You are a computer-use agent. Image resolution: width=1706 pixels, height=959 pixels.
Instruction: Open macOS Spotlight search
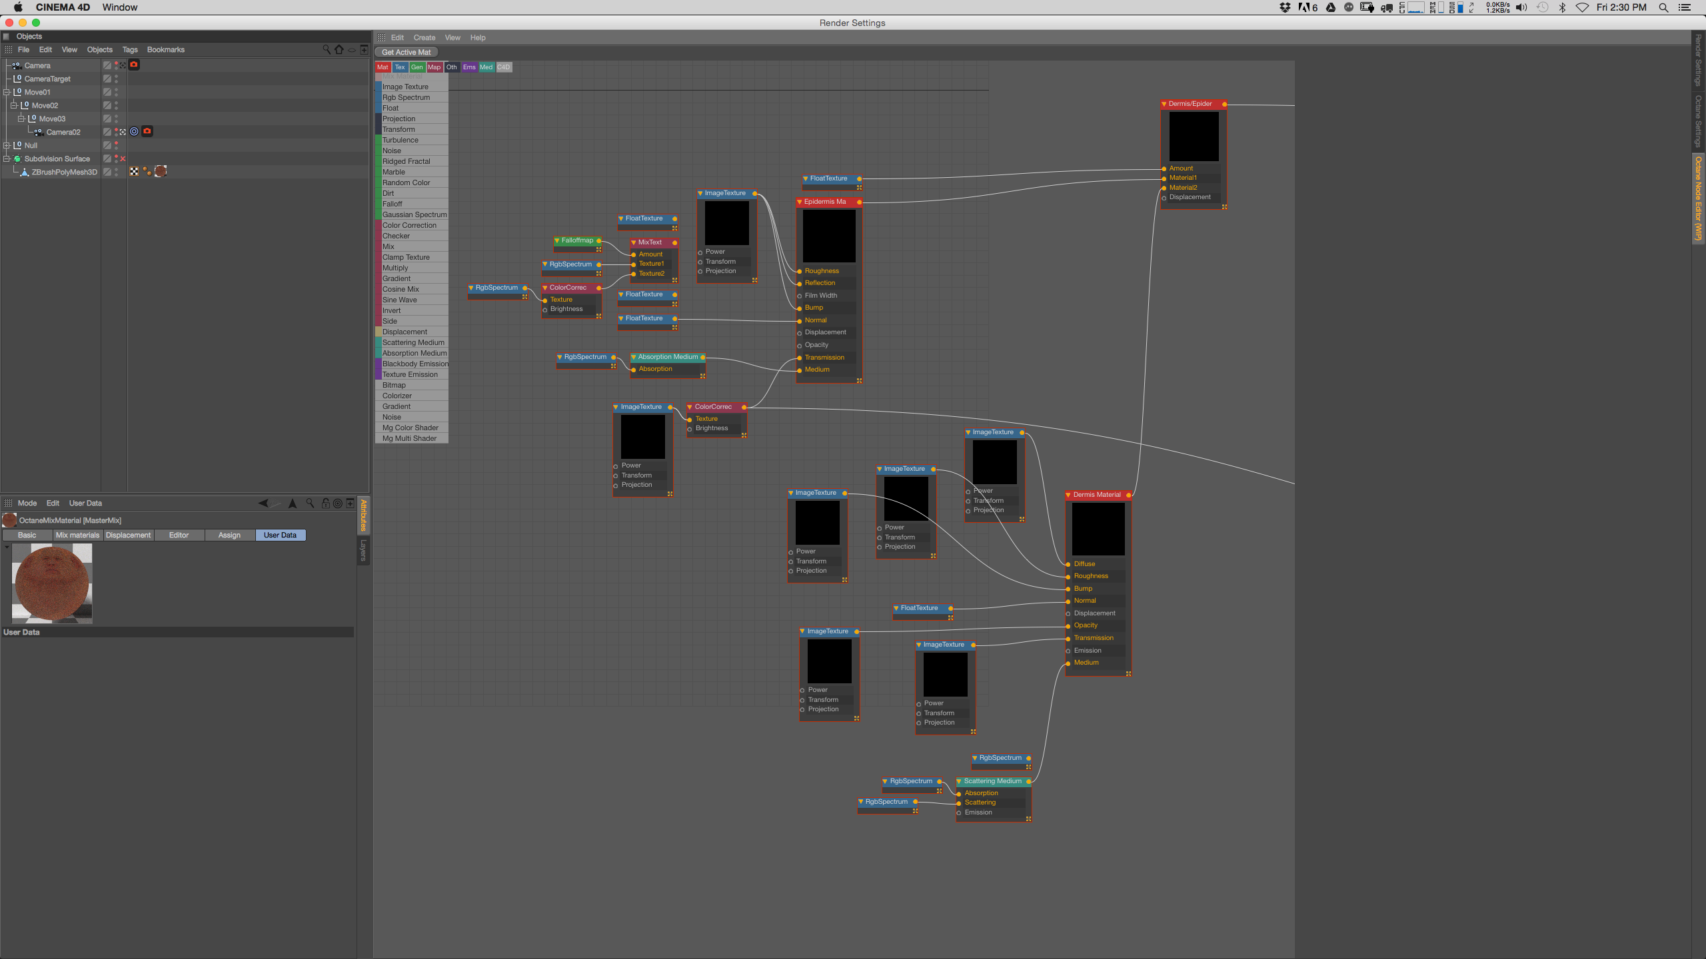pyautogui.click(x=1663, y=7)
